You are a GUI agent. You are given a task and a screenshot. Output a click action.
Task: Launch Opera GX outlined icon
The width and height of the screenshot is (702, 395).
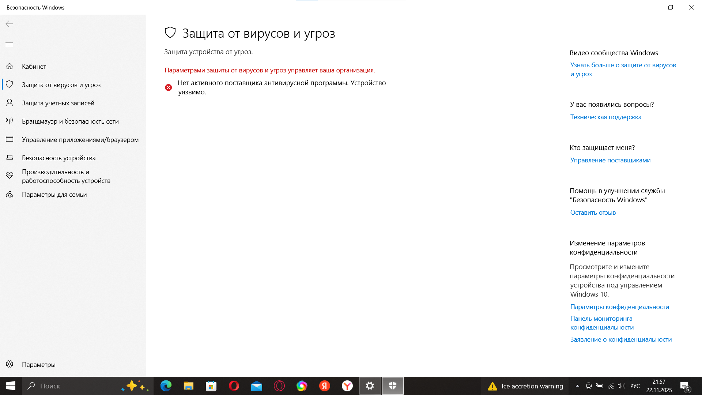[279, 386]
